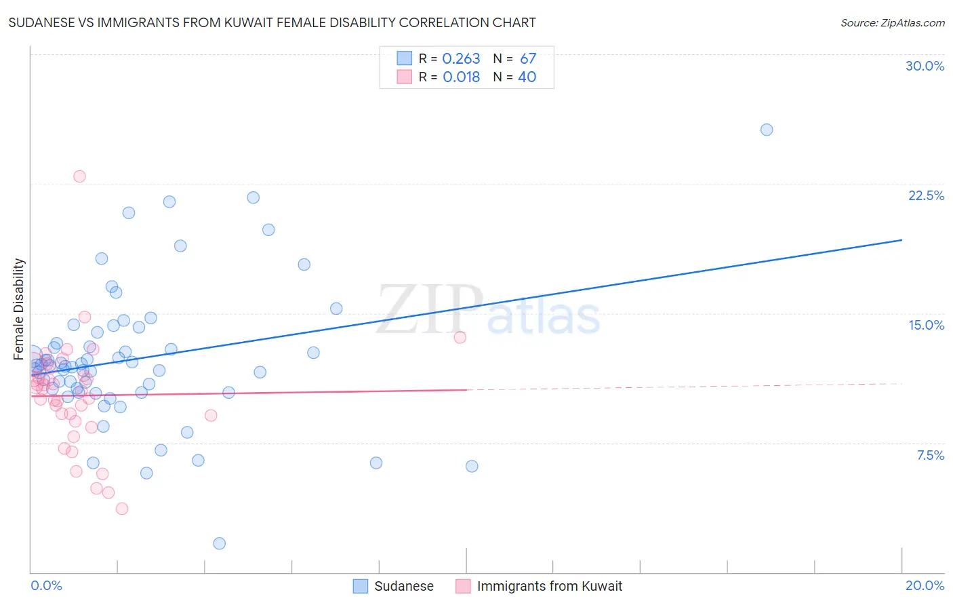Click the pink data point near 23% disability

(79, 176)
